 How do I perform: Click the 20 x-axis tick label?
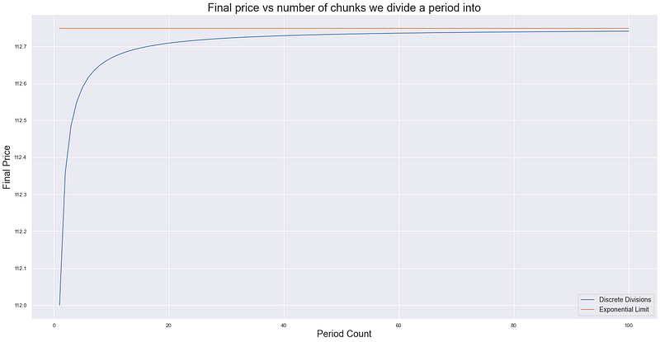coord(168,323)
